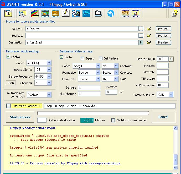Click the film with hammer tools icon
Image resolution: width=181 pixels, height=174 pixels.
tap(136, 13)
